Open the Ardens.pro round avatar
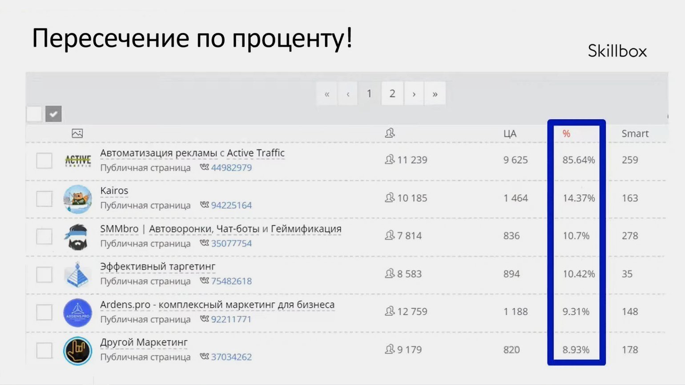The width and height of the screenshot is (685, 385). point(78,313)
